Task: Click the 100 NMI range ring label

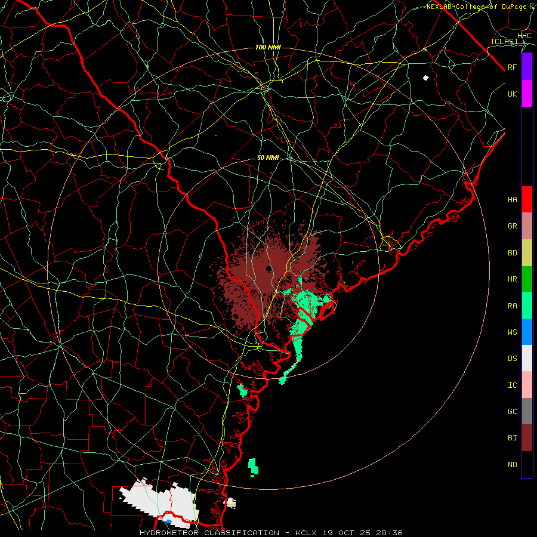Action: click(268, 47)
